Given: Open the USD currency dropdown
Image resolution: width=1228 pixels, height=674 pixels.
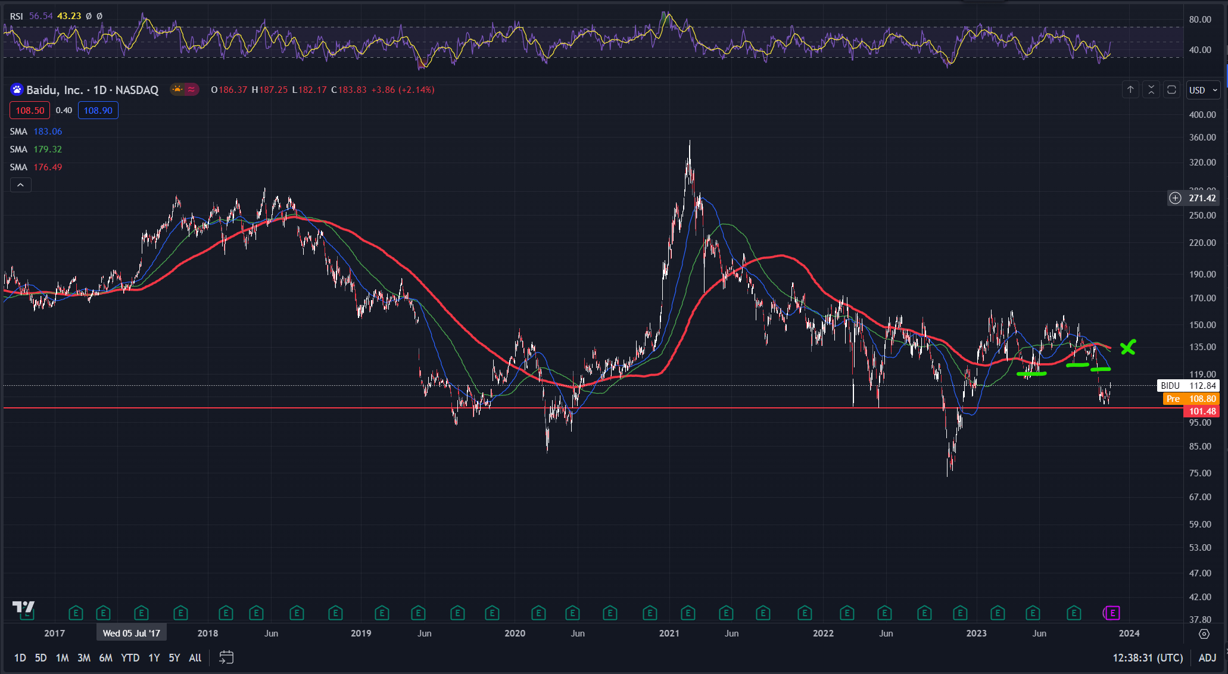Looking at the screenshot, I should pos(1203,91).
